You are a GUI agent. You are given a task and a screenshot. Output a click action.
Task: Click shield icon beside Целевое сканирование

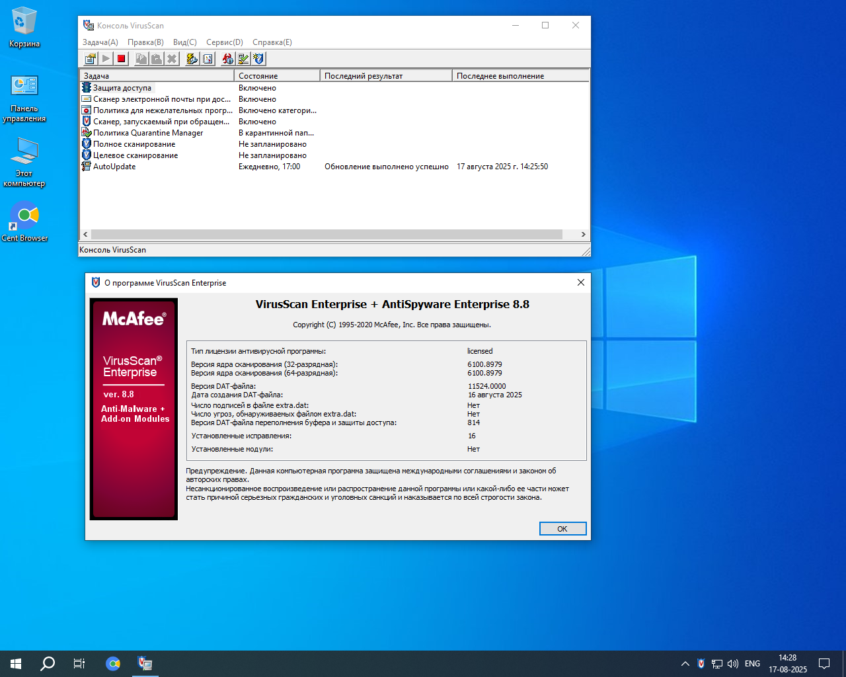tap(87, 155)
